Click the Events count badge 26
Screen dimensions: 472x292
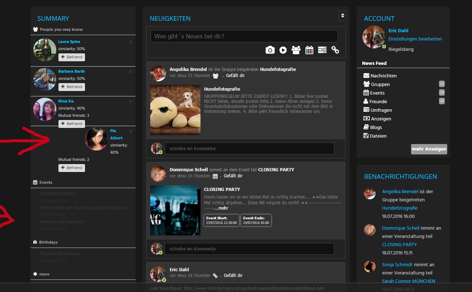coord(442,92)
